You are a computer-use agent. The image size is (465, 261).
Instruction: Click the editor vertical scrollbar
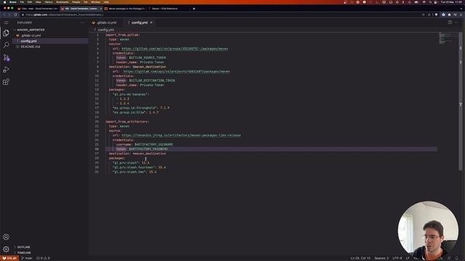coord(461,101)
